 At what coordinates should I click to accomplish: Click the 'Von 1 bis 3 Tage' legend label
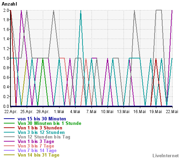pos(36,141)
